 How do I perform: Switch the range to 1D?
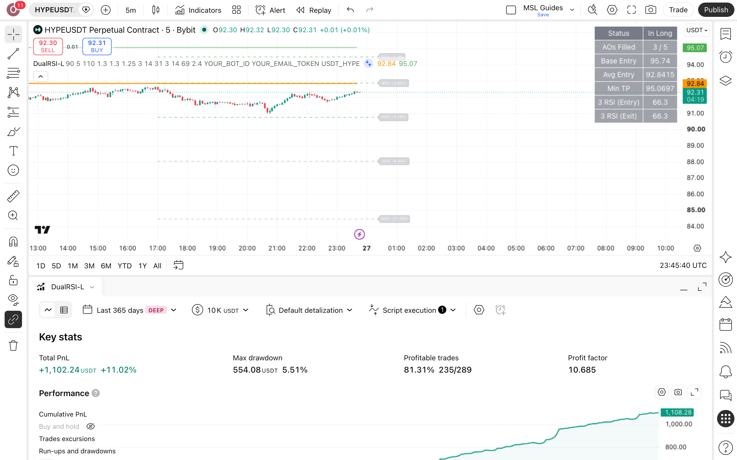point(40,266)
